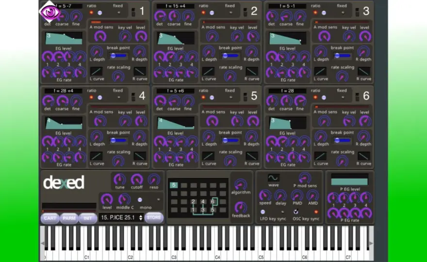
Task: Click operator 1 R curve icon
Action: coord(140,71)
